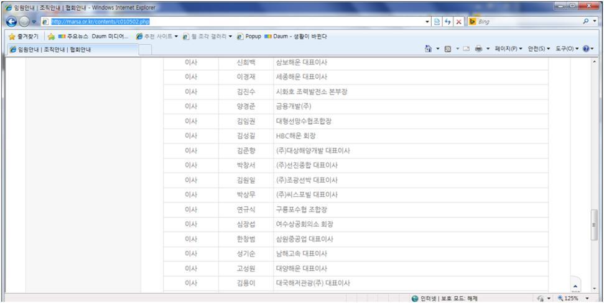Select the 임원안내 | 조직안내 | 협회안내 tab
This screenshot has height=303, width=604.
(72, 50)
